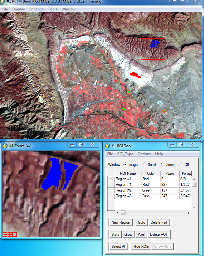Click the Grow button
Screen dimensions: 204x256
click(x=128, y=235)
